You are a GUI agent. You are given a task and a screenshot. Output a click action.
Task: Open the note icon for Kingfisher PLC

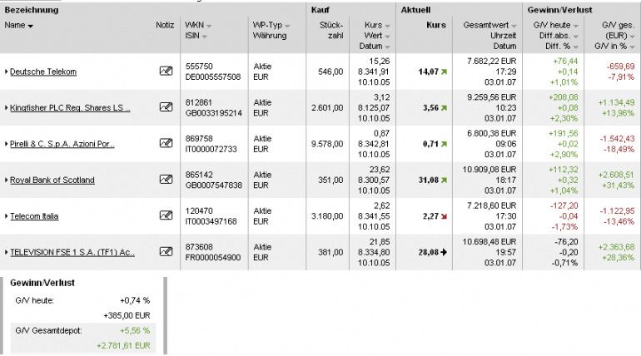pyautogui.click(x=166, y=107)
